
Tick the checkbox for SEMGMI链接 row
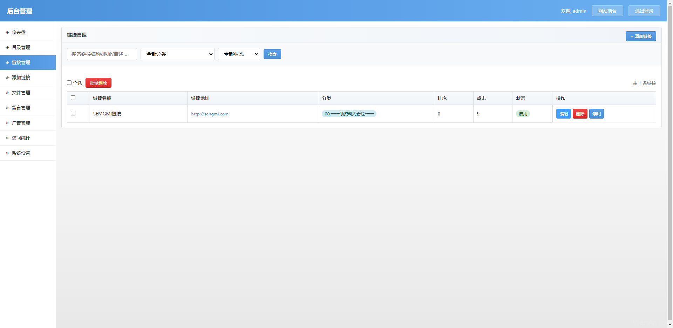73,113
